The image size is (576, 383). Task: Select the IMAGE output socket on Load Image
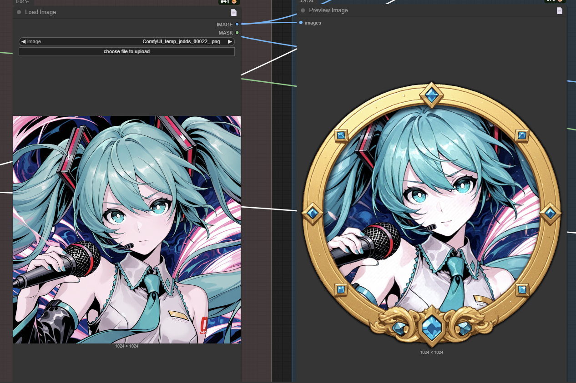(x=237, y=25)
